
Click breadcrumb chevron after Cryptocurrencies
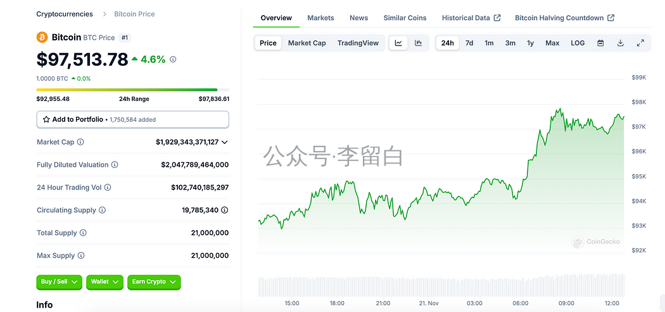coord(104,14)
